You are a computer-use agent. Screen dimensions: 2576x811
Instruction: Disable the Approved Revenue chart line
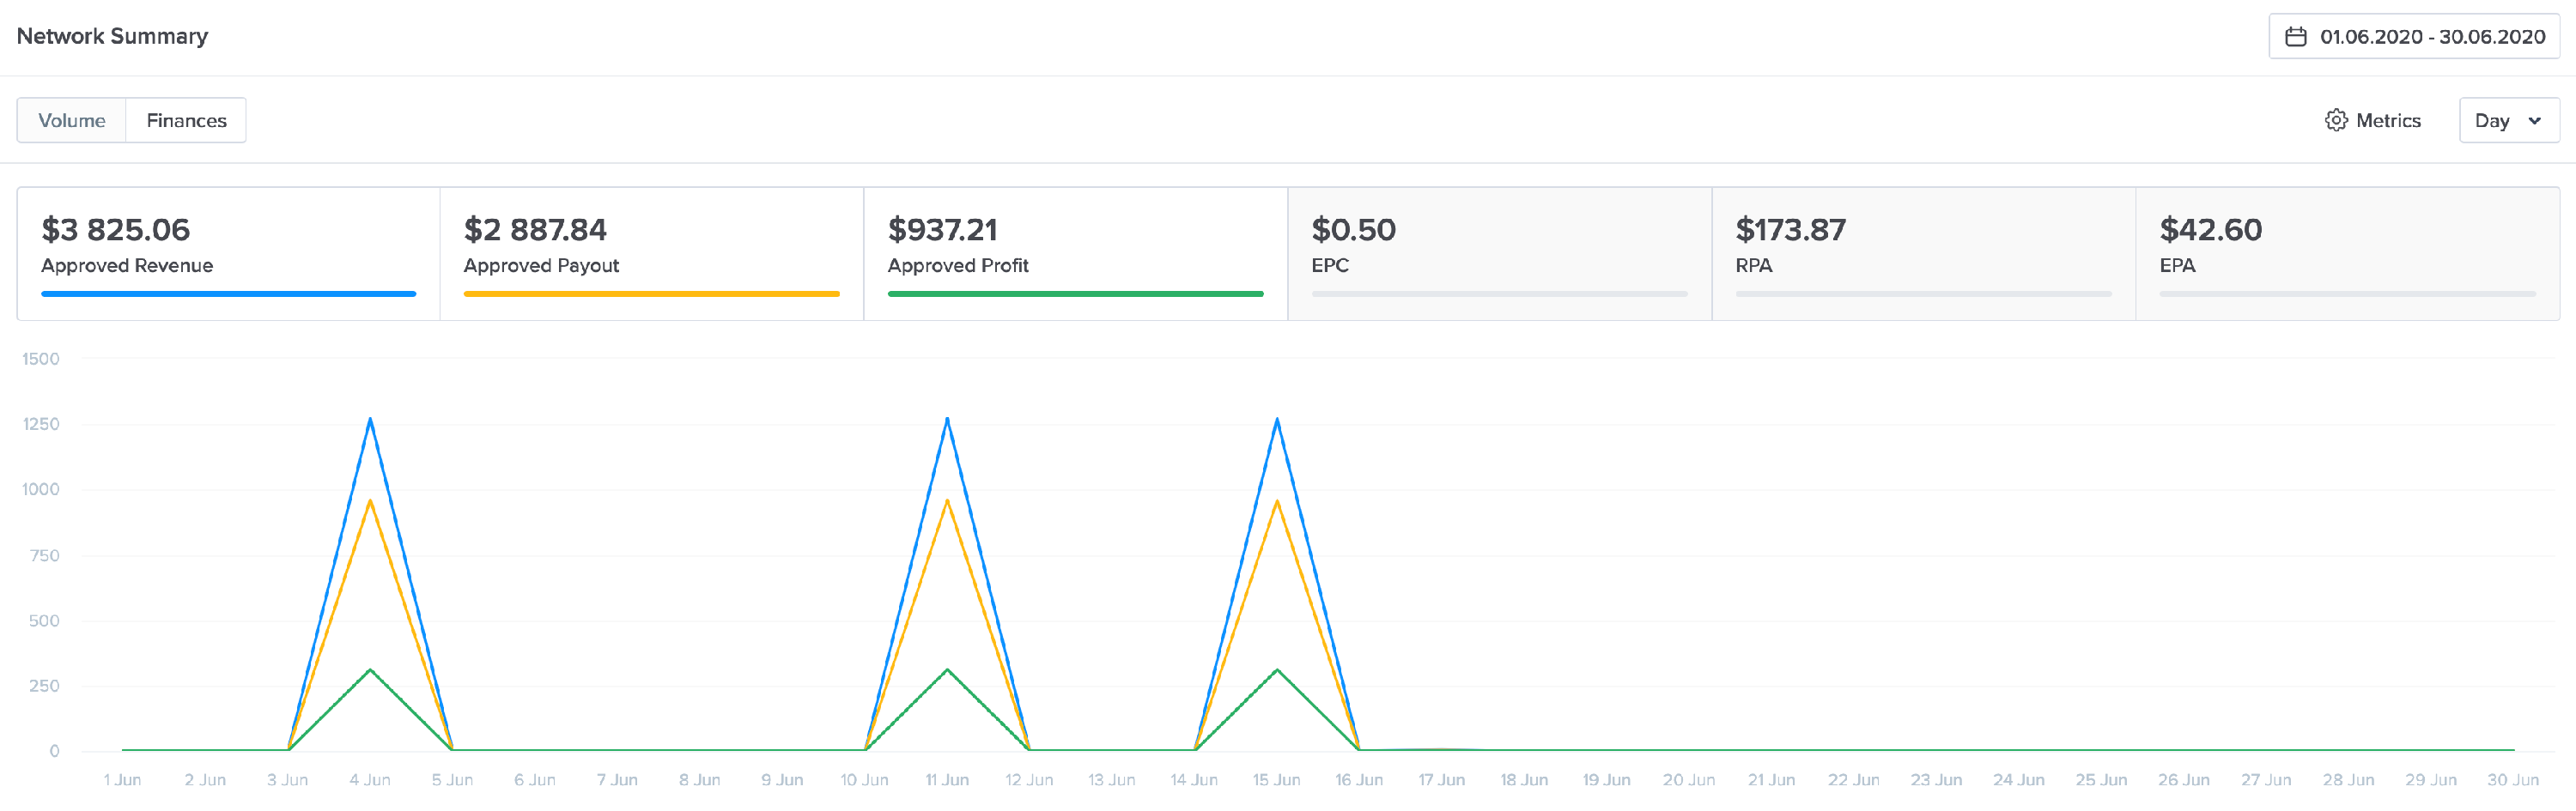(x=228, y=245)
